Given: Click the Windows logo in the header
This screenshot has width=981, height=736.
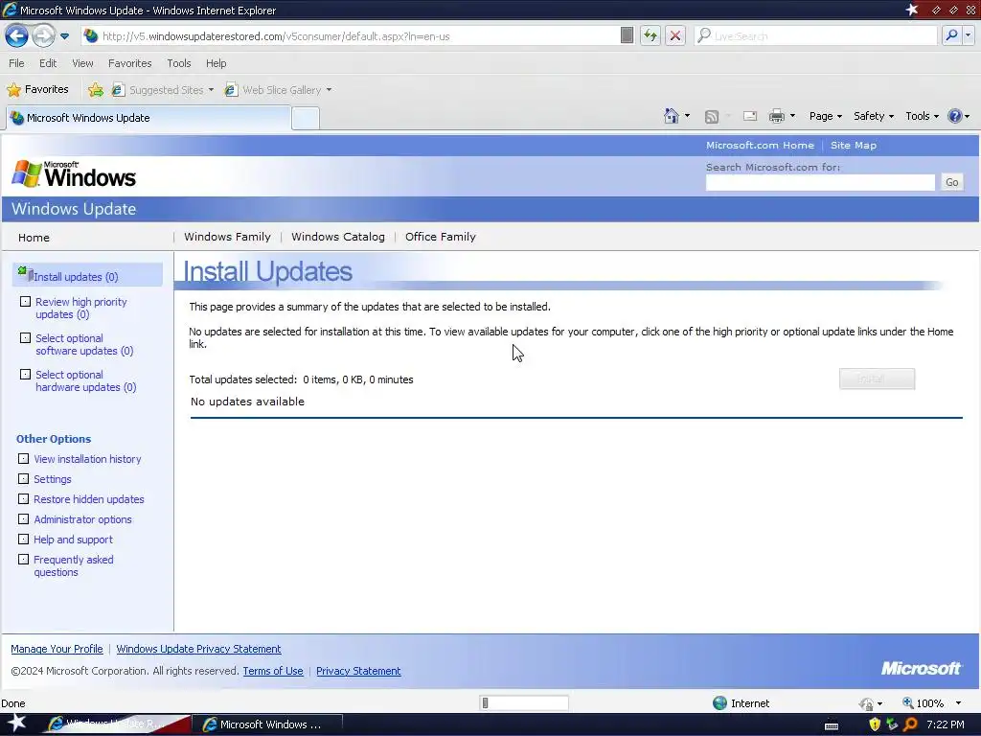Looking at the screenshot, I should click(x=73, y=174).
